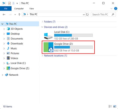Expand Desktop tree node
The height and width of the screenshot is (109, 118).
(4, 34)
